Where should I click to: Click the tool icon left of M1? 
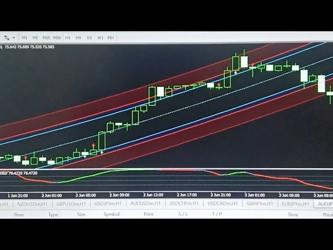[x=7, y=37]
